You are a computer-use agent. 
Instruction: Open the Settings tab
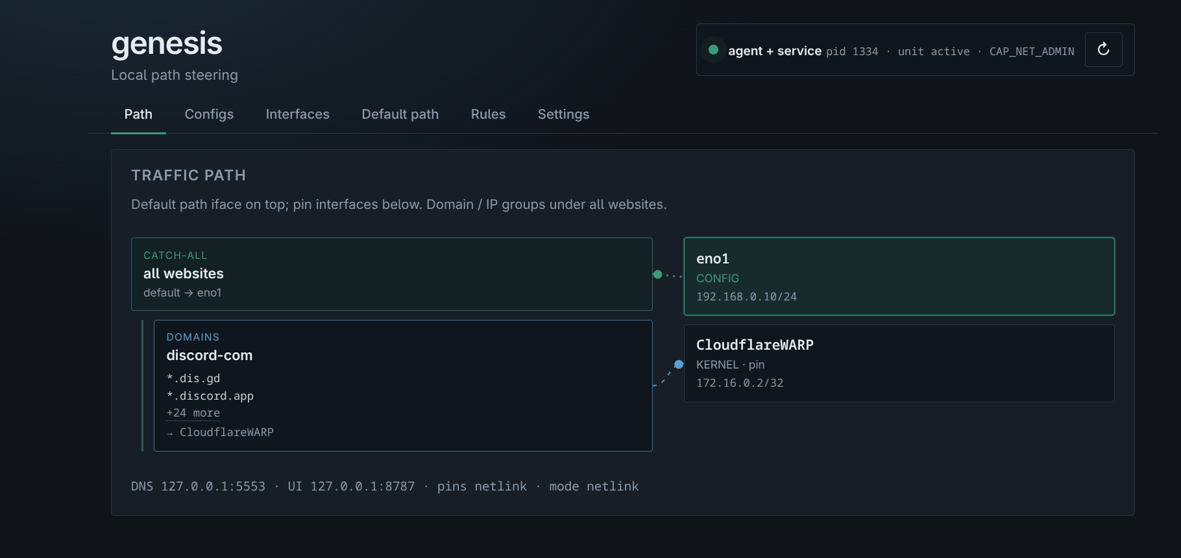click(563, 114)
